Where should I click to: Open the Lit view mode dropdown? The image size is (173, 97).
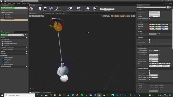pos(42,16)
